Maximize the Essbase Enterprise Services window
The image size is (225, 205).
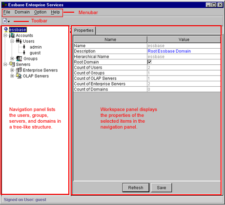coord(214,5)
